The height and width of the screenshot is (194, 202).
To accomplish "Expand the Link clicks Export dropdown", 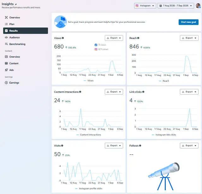I will pos(189,92).
